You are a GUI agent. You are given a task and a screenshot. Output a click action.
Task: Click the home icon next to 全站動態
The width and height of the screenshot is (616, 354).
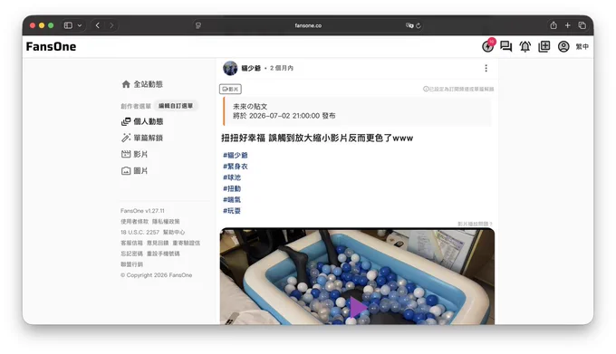pos(126,84)
